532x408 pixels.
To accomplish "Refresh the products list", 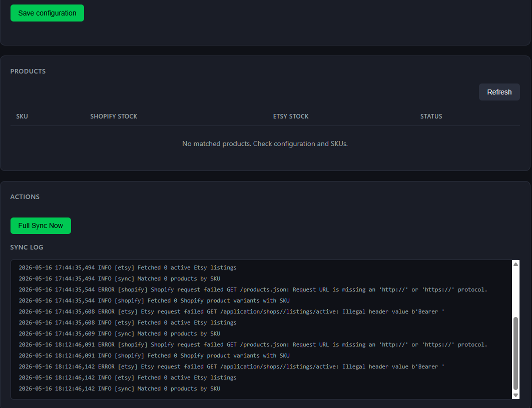I will 499,92.
